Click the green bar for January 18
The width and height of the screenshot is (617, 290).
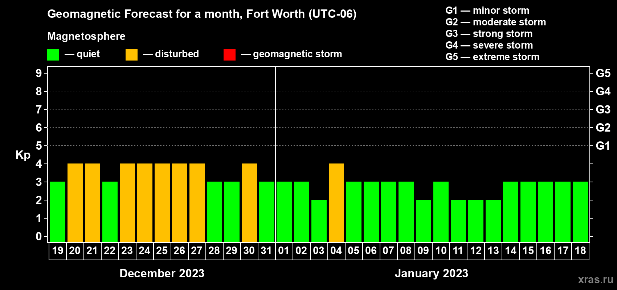[580, 212]
